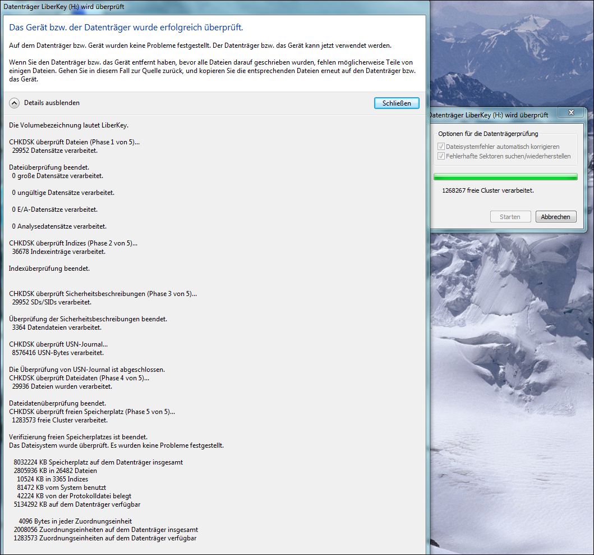
Task: Click '1268267 freie Cluster verarbeitet.' status text
Action: pos(488,190)
